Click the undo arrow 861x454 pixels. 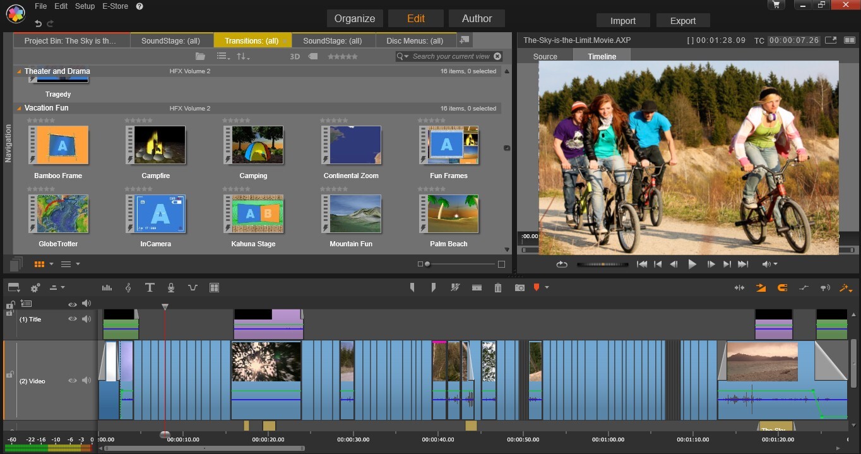click(x=39, y=23)
